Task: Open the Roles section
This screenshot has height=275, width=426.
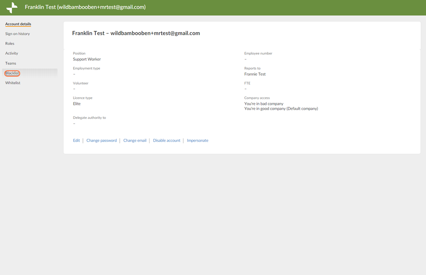Action: pos(10,44)
